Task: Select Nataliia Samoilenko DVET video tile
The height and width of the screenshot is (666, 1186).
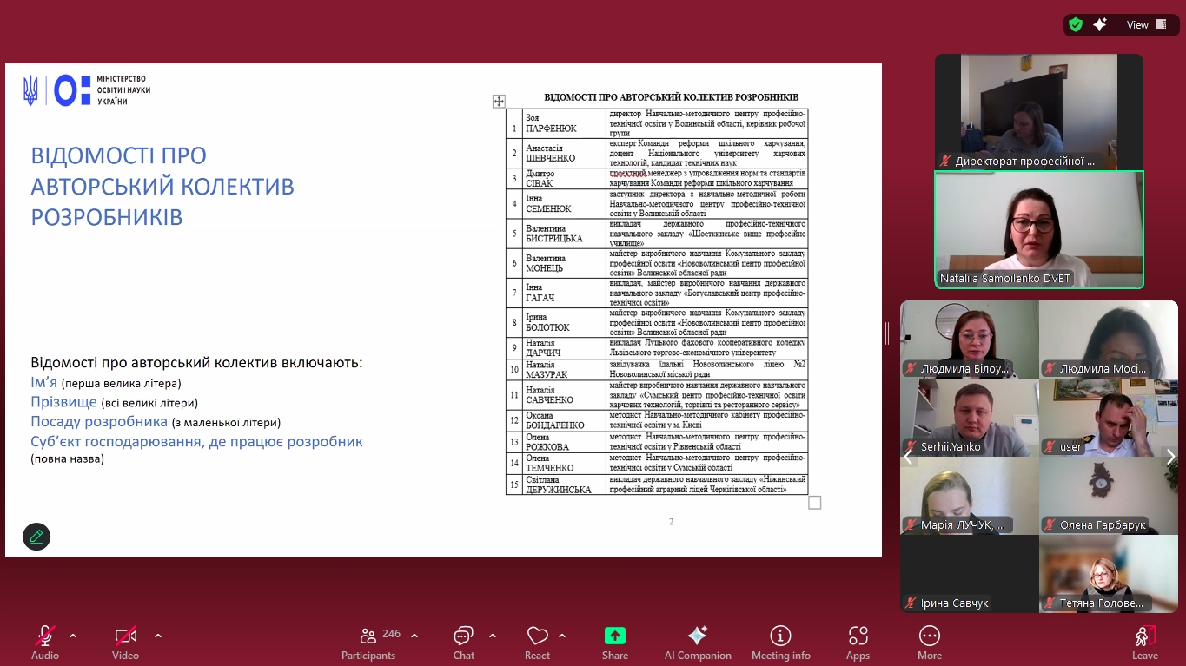Action: click(x=1038, y=230)
